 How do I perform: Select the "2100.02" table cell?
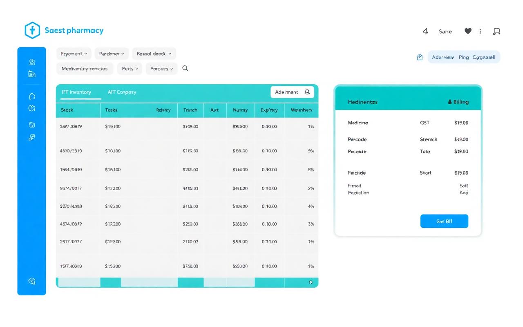coord(190,242)
